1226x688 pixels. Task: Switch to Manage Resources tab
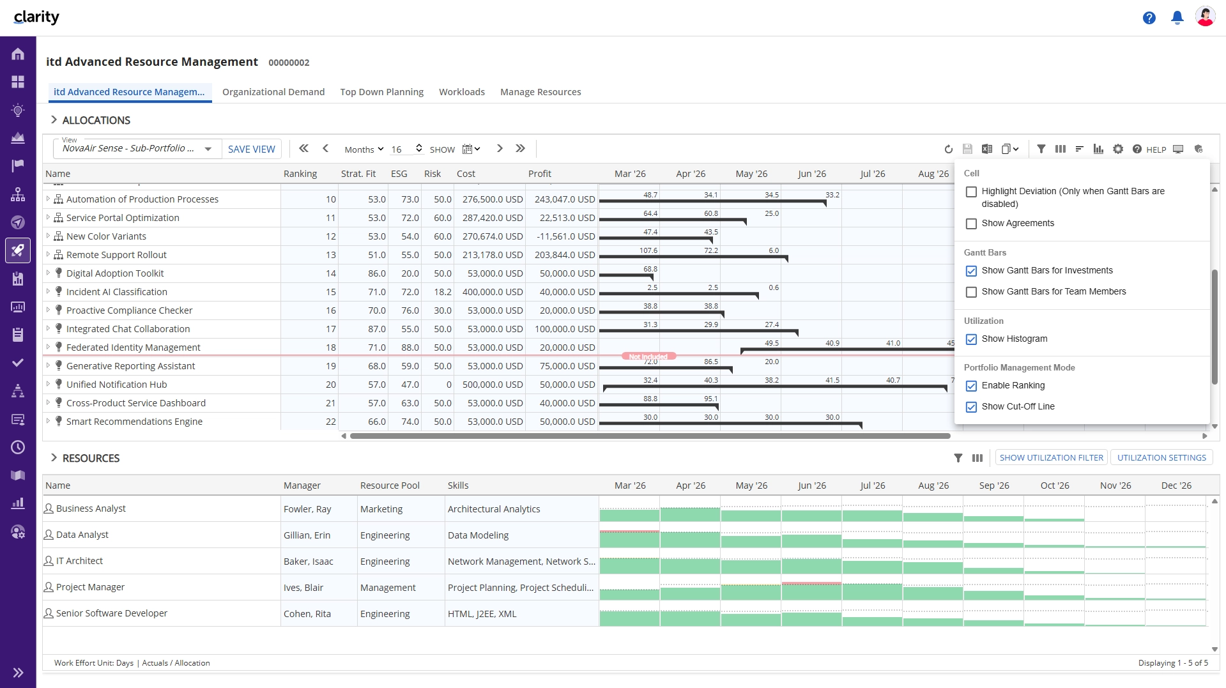[x=540, y=92]
